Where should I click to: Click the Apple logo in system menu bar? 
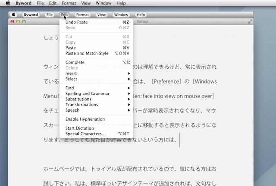tap(8, 3)
